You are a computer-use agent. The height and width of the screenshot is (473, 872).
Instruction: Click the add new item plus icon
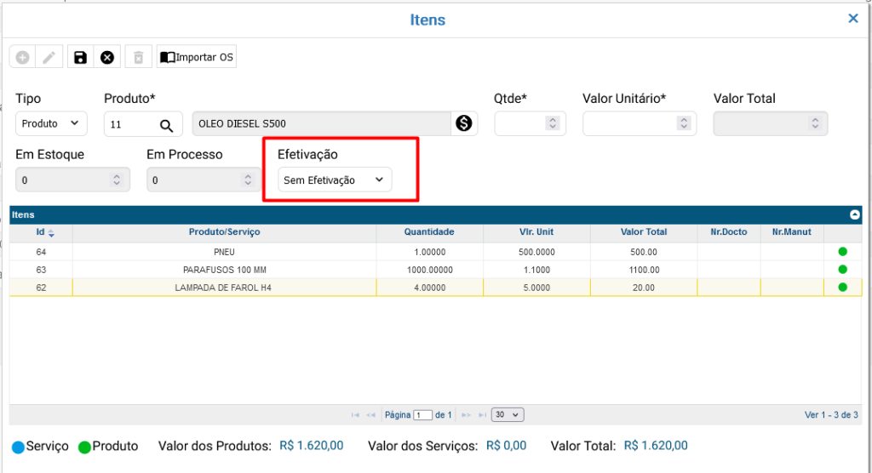tap(23, 58)
